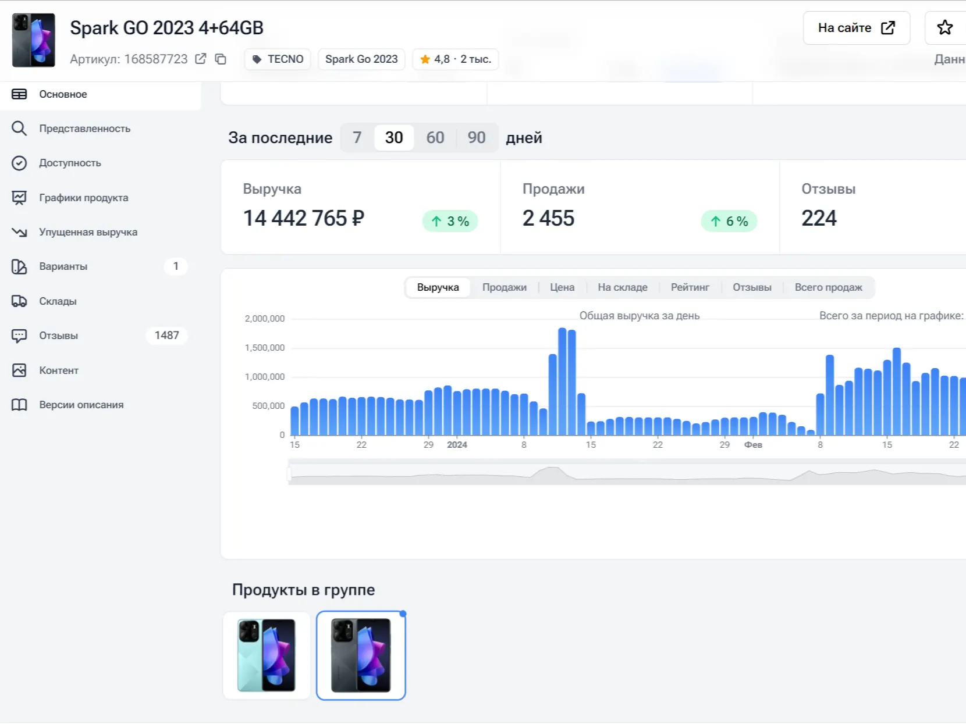Open Основное section in sidebar
This screenshot has width=966, height=724.
click(101, 94)
